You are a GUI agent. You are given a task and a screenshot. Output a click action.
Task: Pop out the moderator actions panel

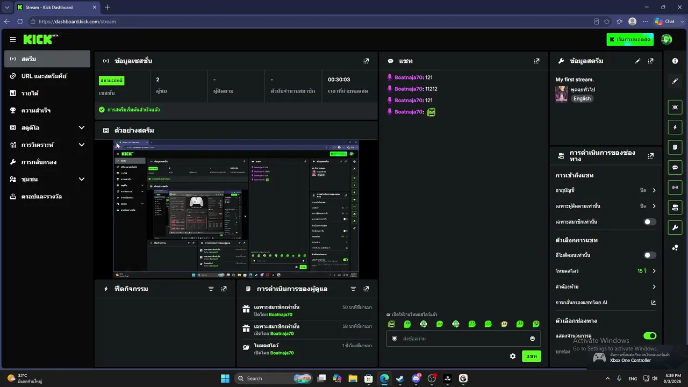click(x=366, y=289)
